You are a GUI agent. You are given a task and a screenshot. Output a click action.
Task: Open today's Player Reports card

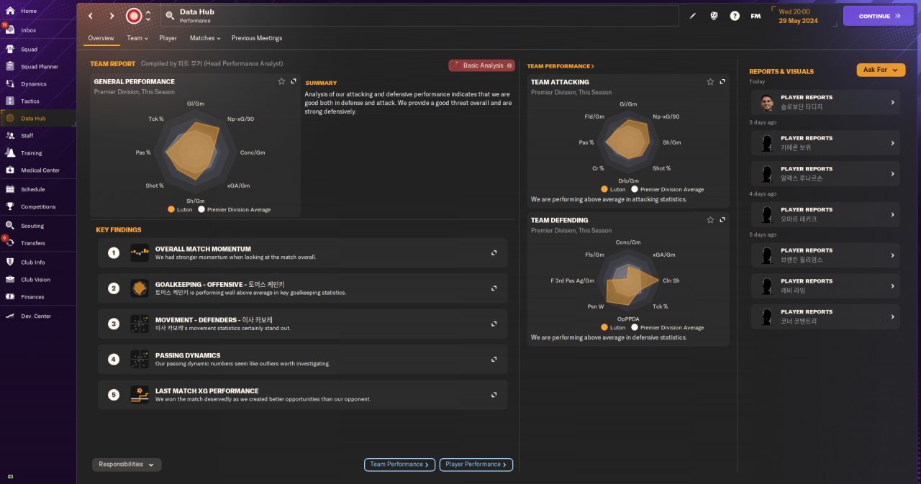click(825, 102)
